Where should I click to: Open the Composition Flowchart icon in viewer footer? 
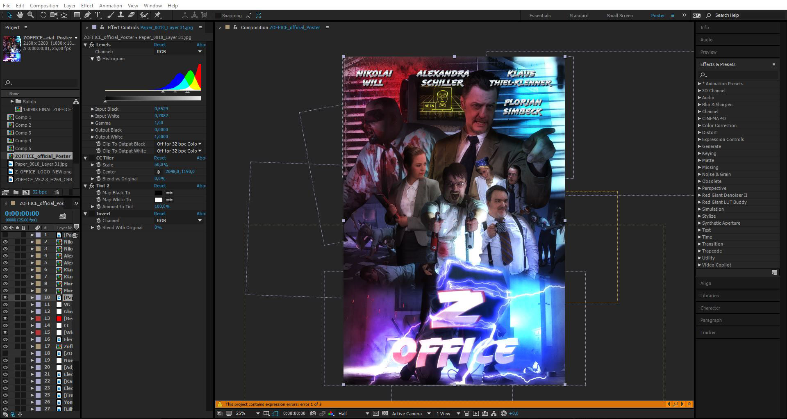pos(494,413)
